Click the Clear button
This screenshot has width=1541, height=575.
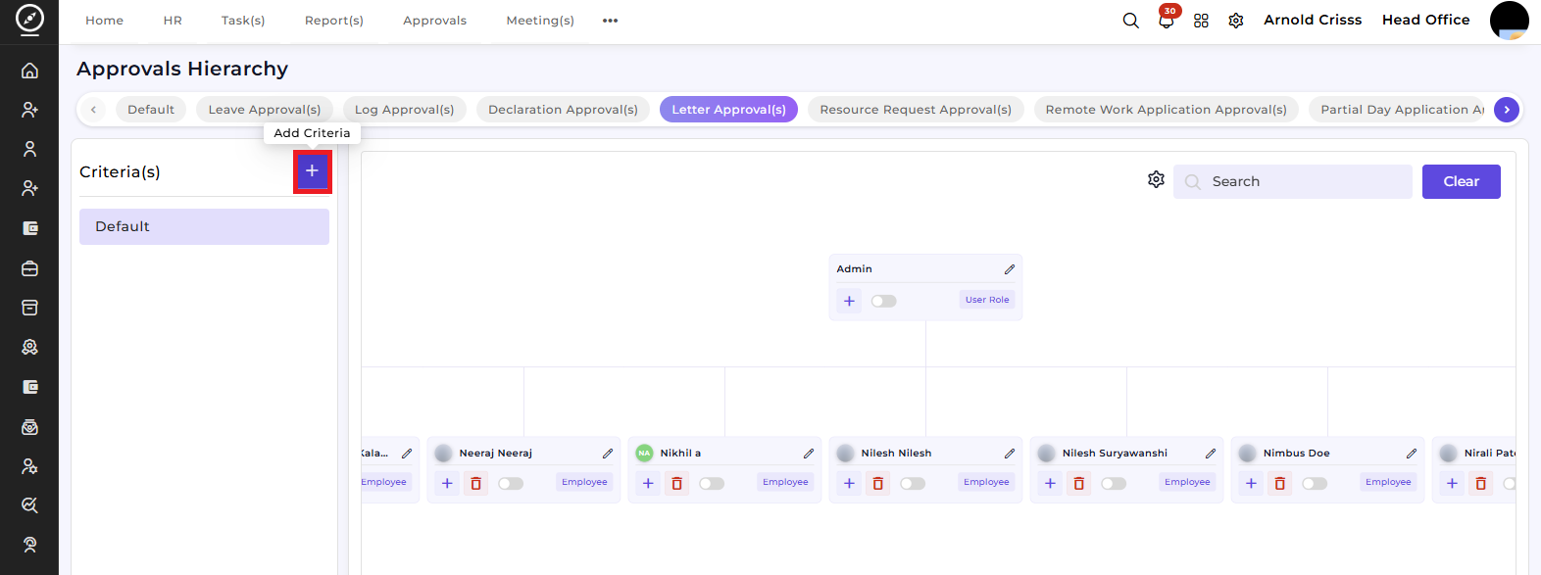pyautogui.click(x=1461, y=181)
